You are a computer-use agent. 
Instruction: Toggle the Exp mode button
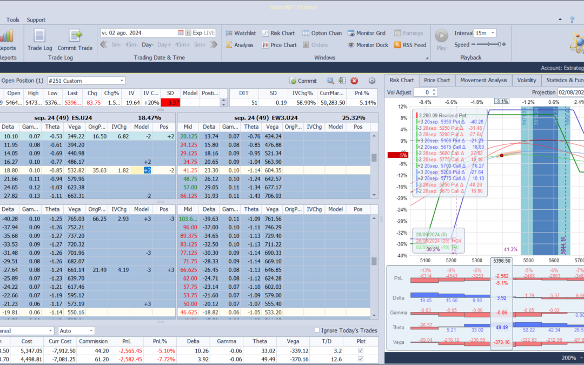197,33
